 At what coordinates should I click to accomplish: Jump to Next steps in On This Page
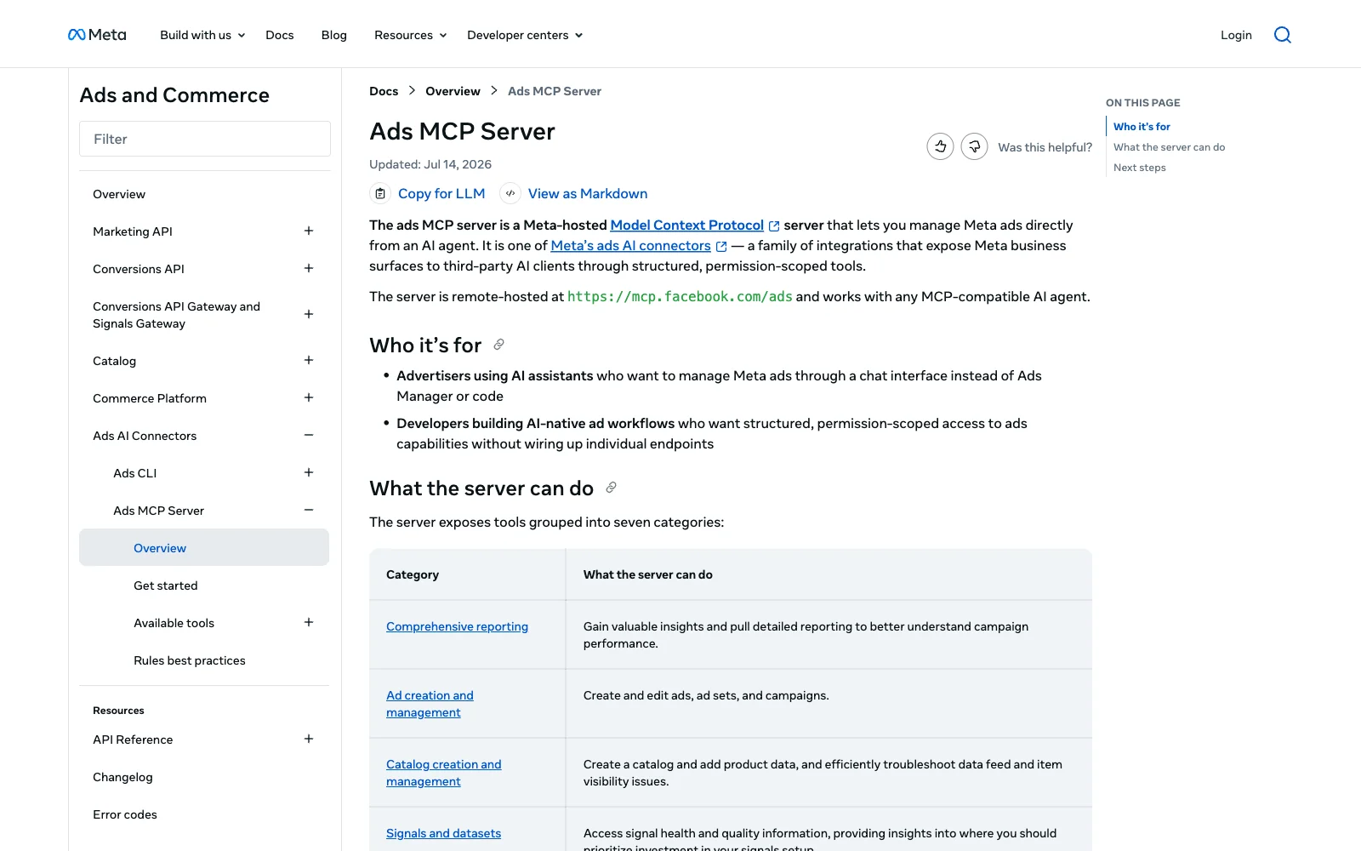pos(1139,168)
